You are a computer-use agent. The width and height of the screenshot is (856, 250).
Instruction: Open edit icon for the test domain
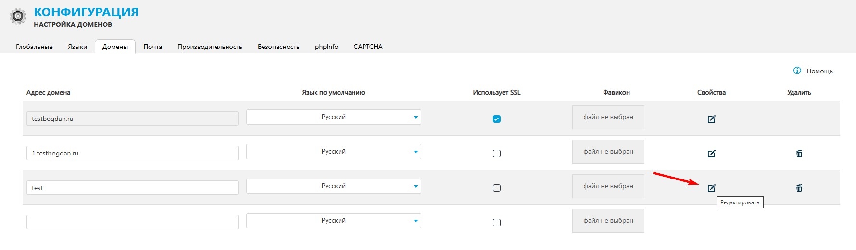coord(711,188)
